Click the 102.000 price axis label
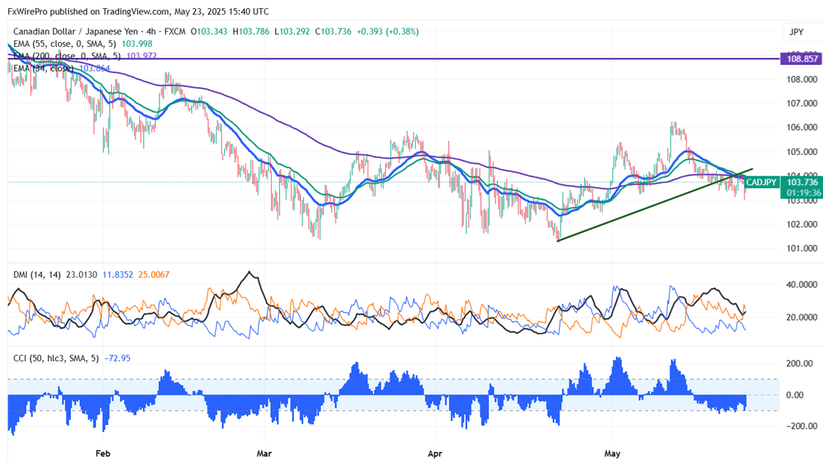The image size is (823, 463). [802, 225]
